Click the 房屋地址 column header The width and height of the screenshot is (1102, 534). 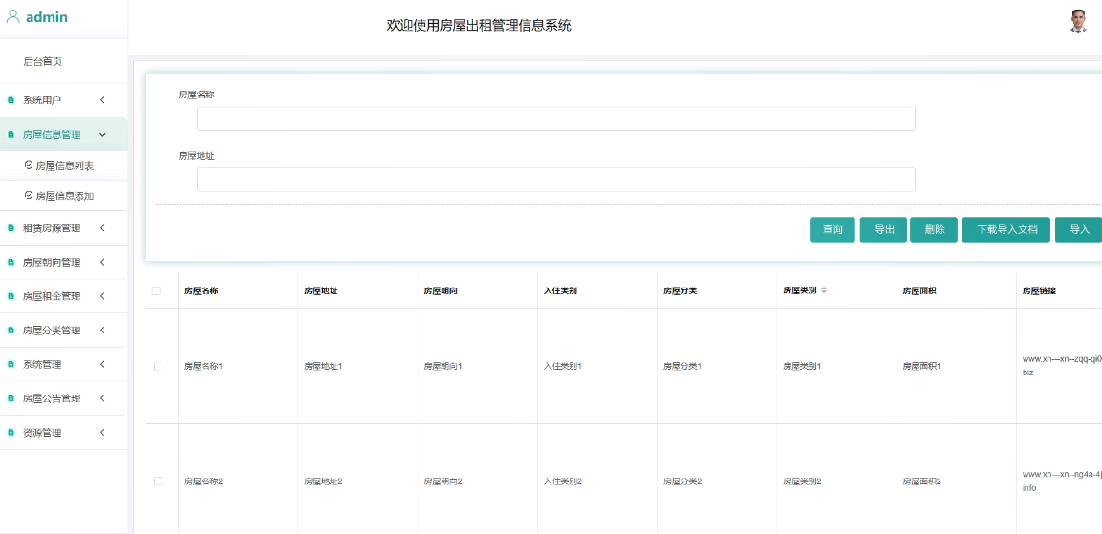coord(321,290)
